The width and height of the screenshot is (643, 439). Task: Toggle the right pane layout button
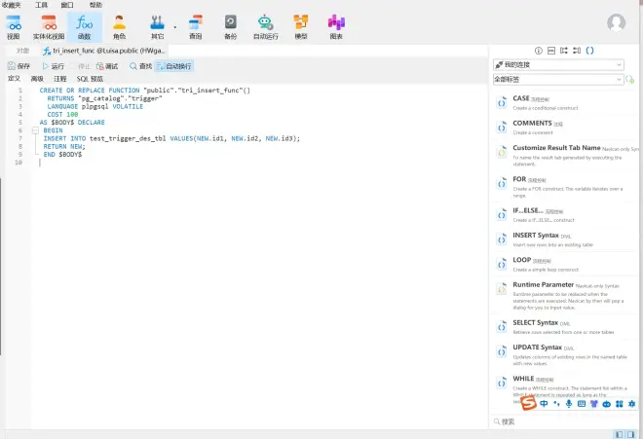[630, 434]
